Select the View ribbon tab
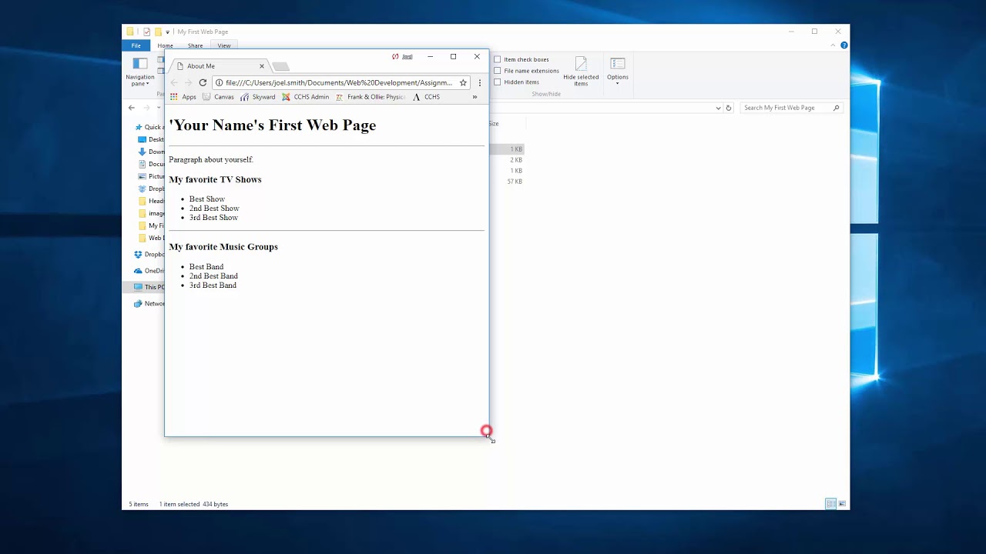 [x=223, y=45]
